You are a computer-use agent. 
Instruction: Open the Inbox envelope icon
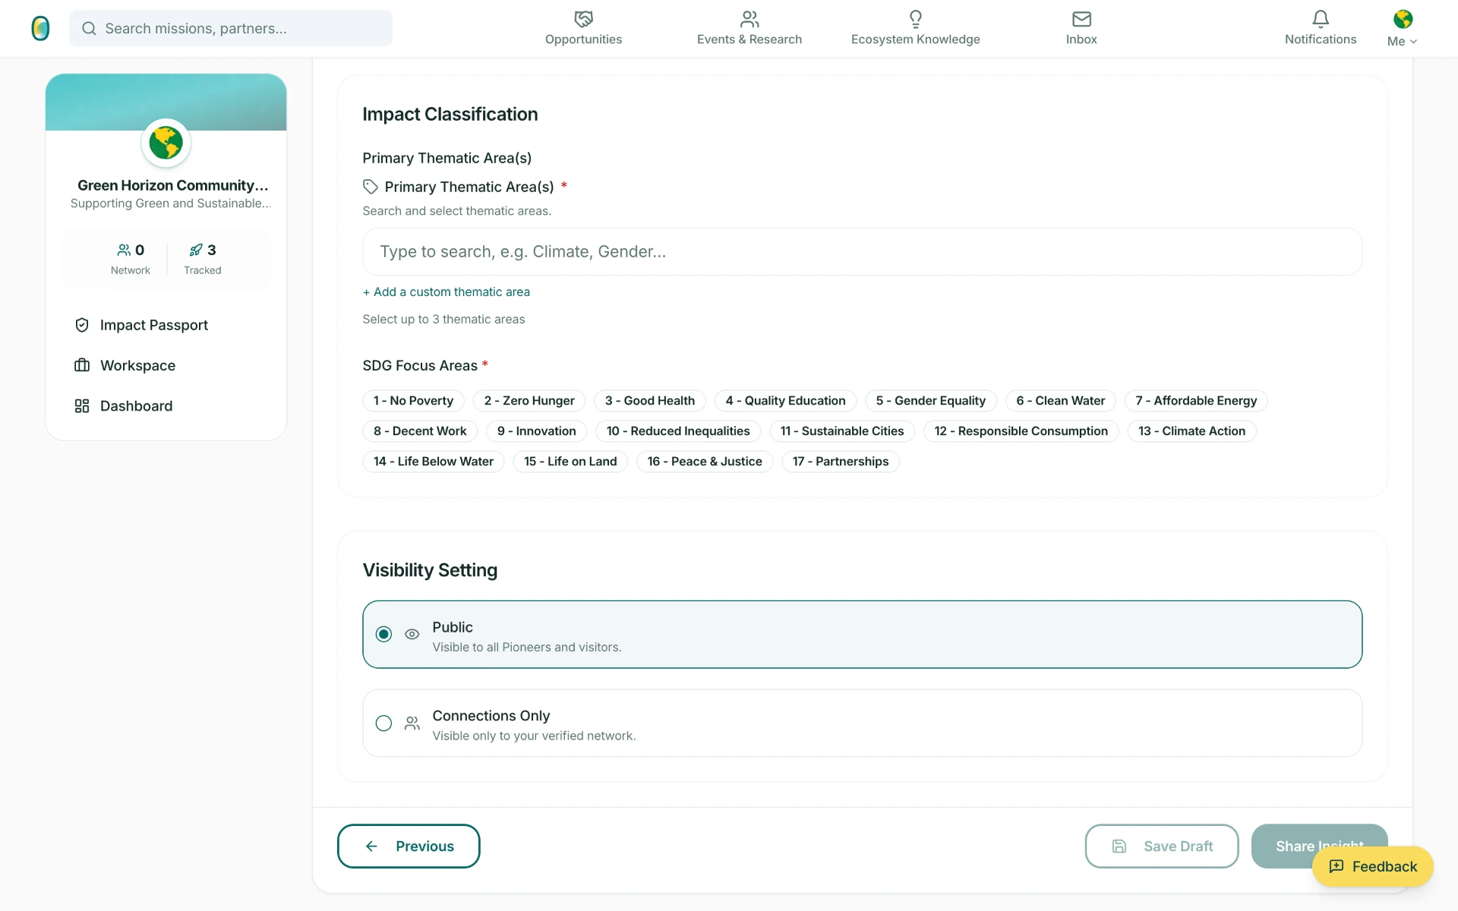(1081, 19)
